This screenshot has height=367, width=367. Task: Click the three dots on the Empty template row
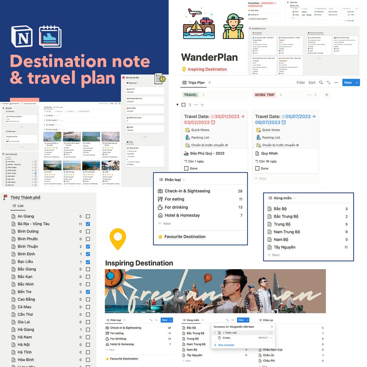(271, 338)
